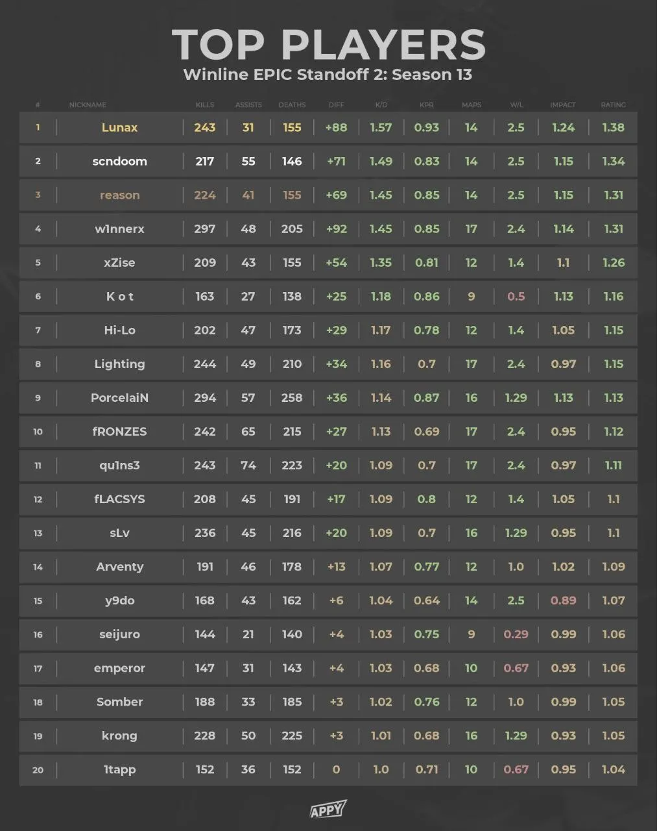This screenshot has height=831, width=657.
Task: Select the nickname w1nnerx
Action: [119, 229]
